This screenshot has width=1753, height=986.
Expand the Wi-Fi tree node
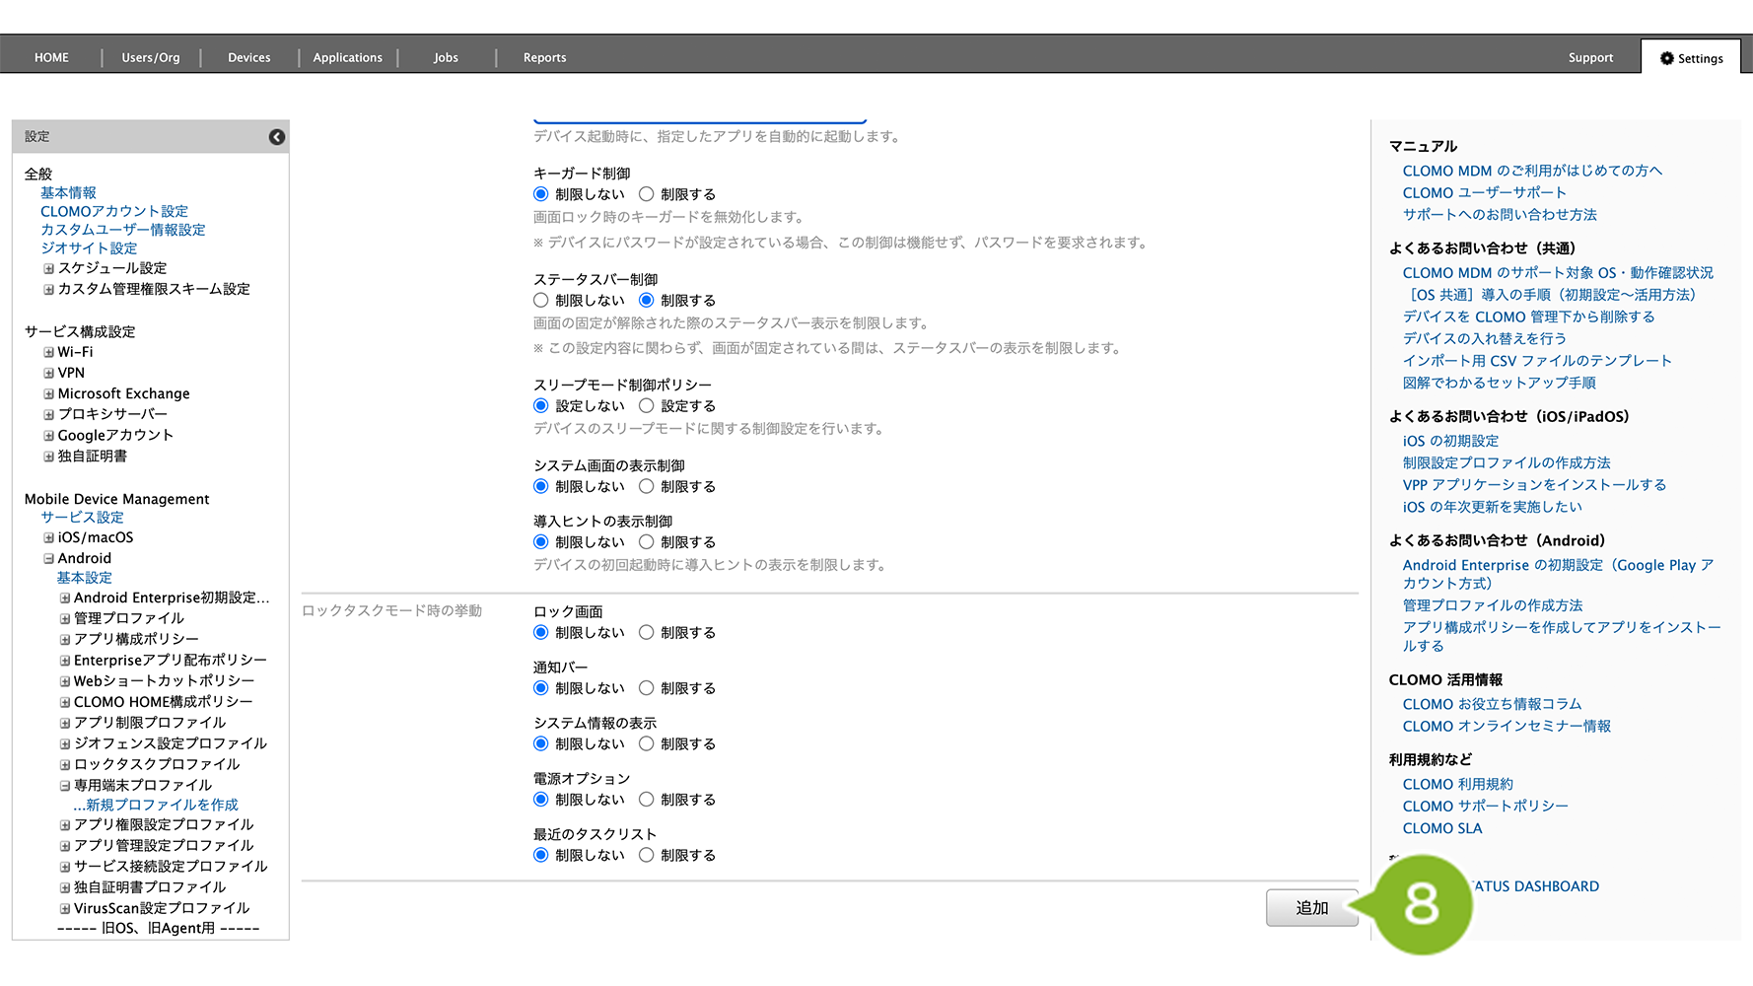tap(48, 352)
